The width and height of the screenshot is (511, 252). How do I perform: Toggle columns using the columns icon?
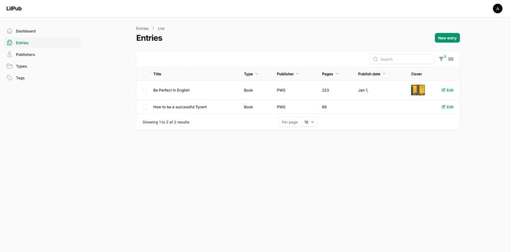coord(451,59)
